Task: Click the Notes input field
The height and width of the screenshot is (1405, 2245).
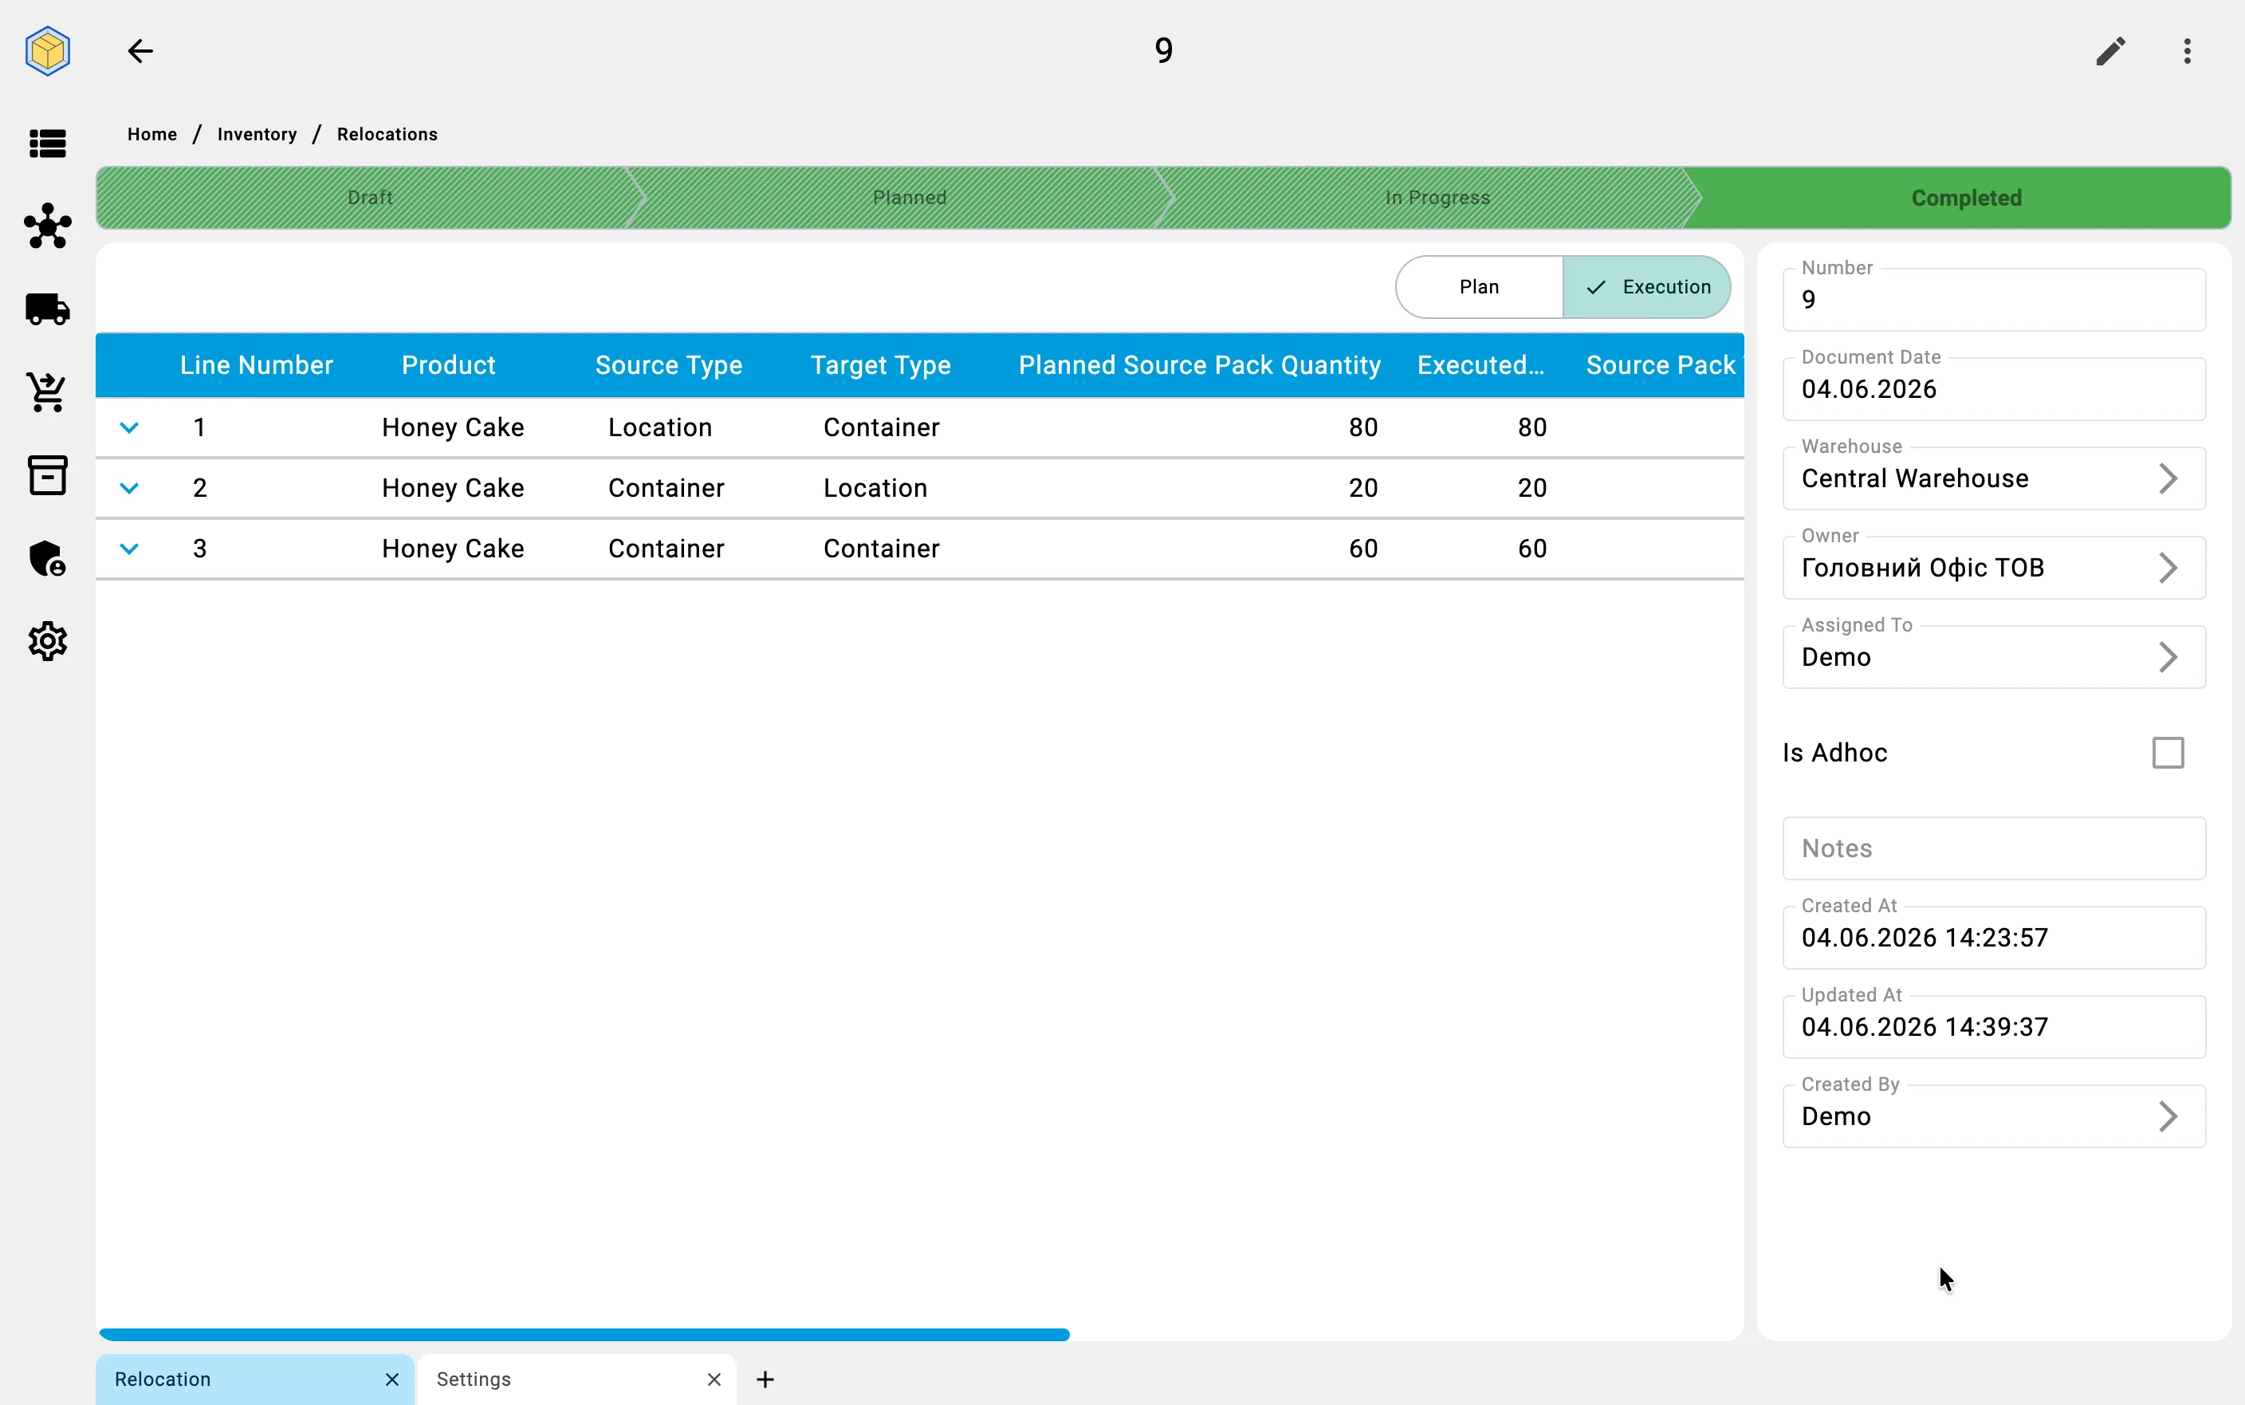Action: (1993, 848)
